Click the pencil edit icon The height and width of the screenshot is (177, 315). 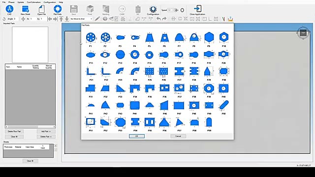pos(97,19)
